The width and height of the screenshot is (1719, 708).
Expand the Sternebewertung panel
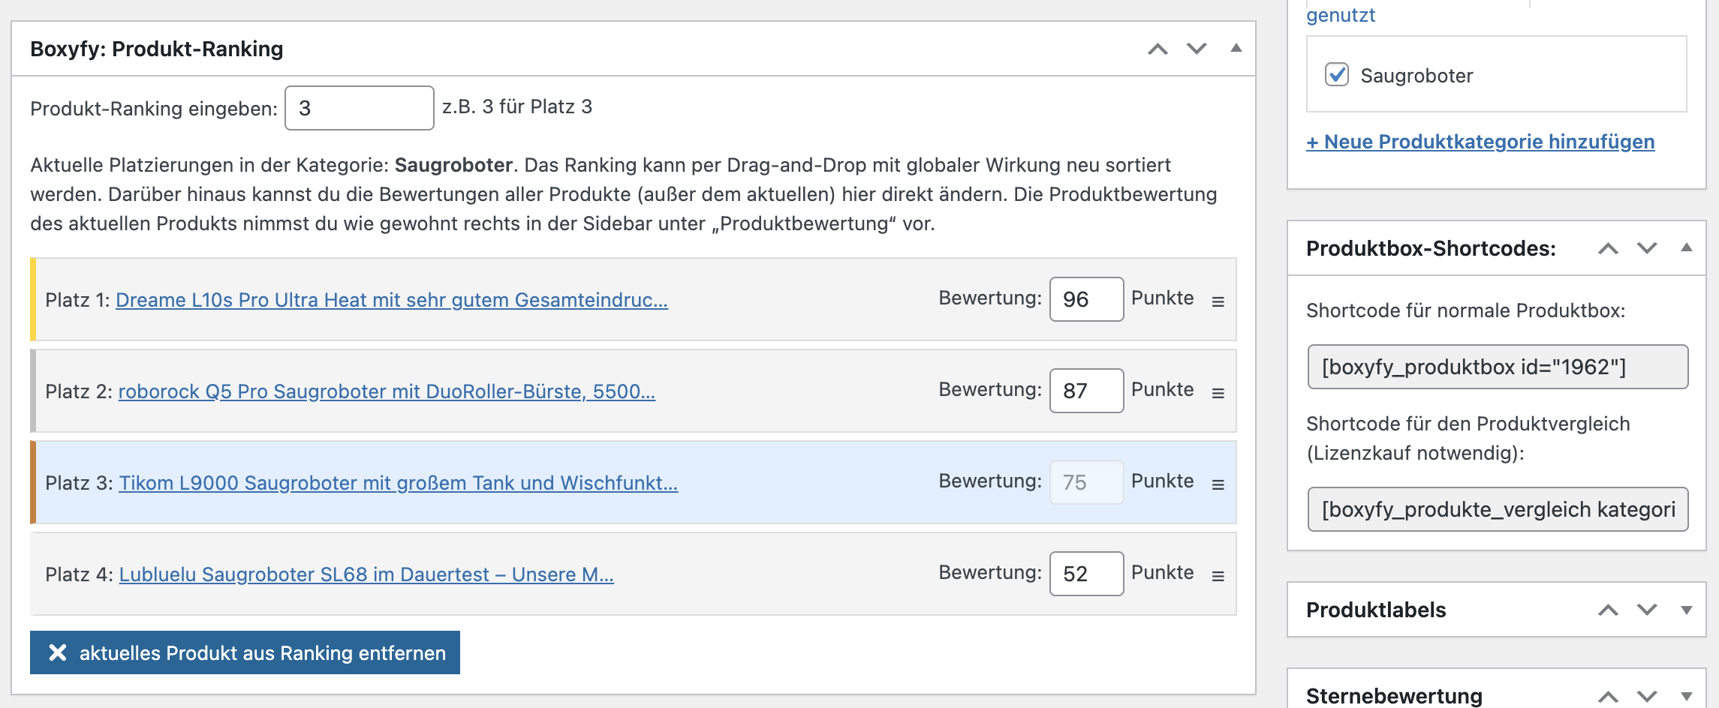[x=1686, y=697]
